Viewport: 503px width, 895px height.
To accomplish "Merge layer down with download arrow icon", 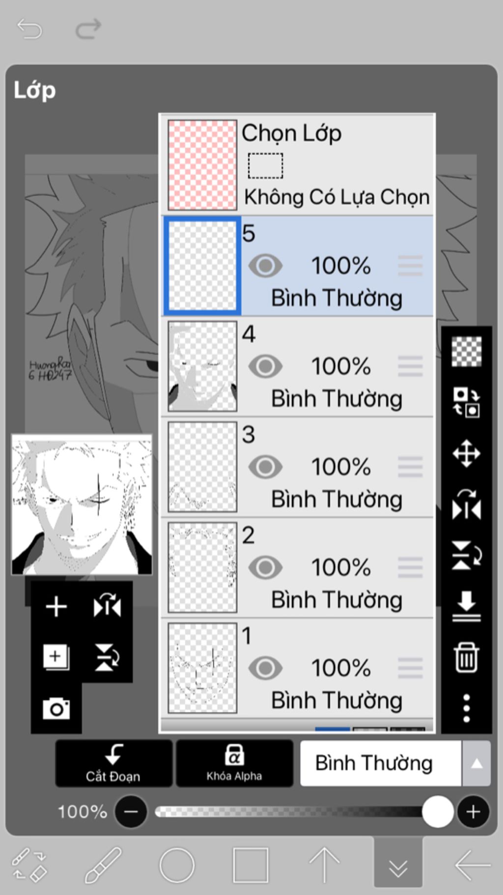I will [466, 606].
